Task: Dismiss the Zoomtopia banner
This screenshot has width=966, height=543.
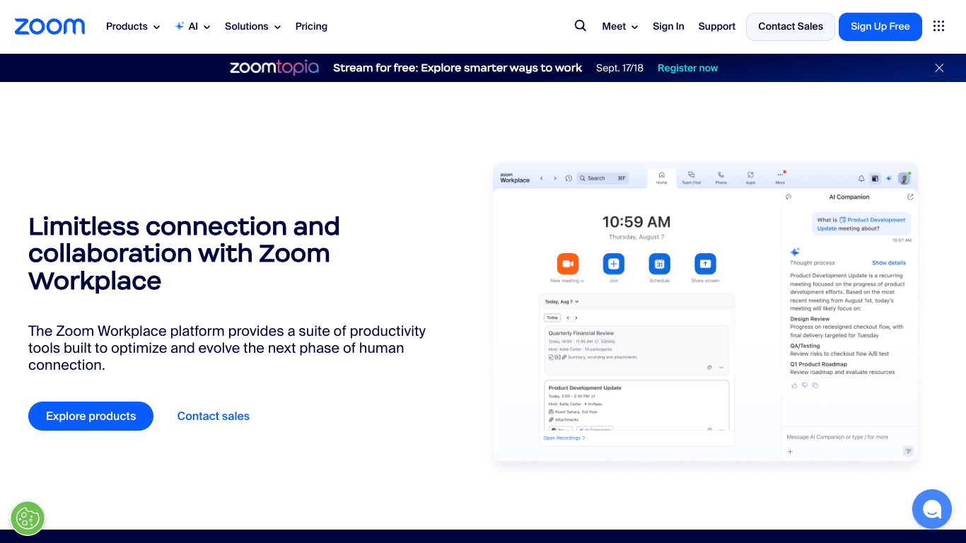Action: 939,68
